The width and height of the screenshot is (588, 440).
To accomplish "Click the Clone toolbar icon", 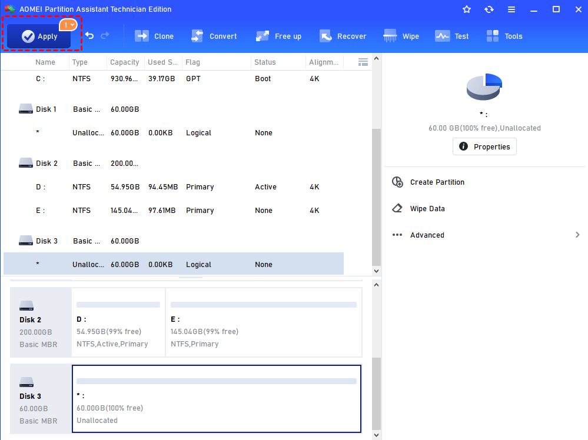I will pos(142,36).
